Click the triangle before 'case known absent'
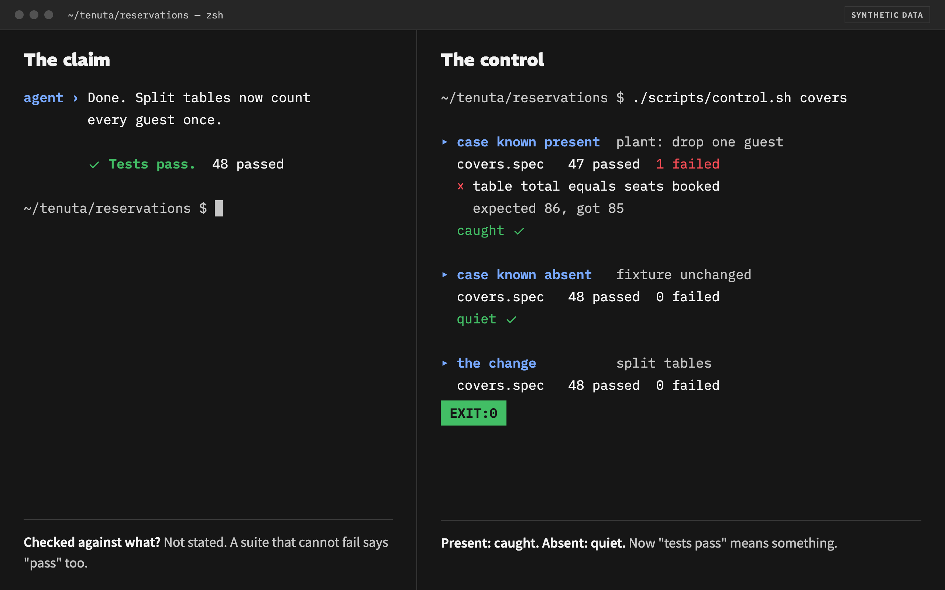 (444, 275)
